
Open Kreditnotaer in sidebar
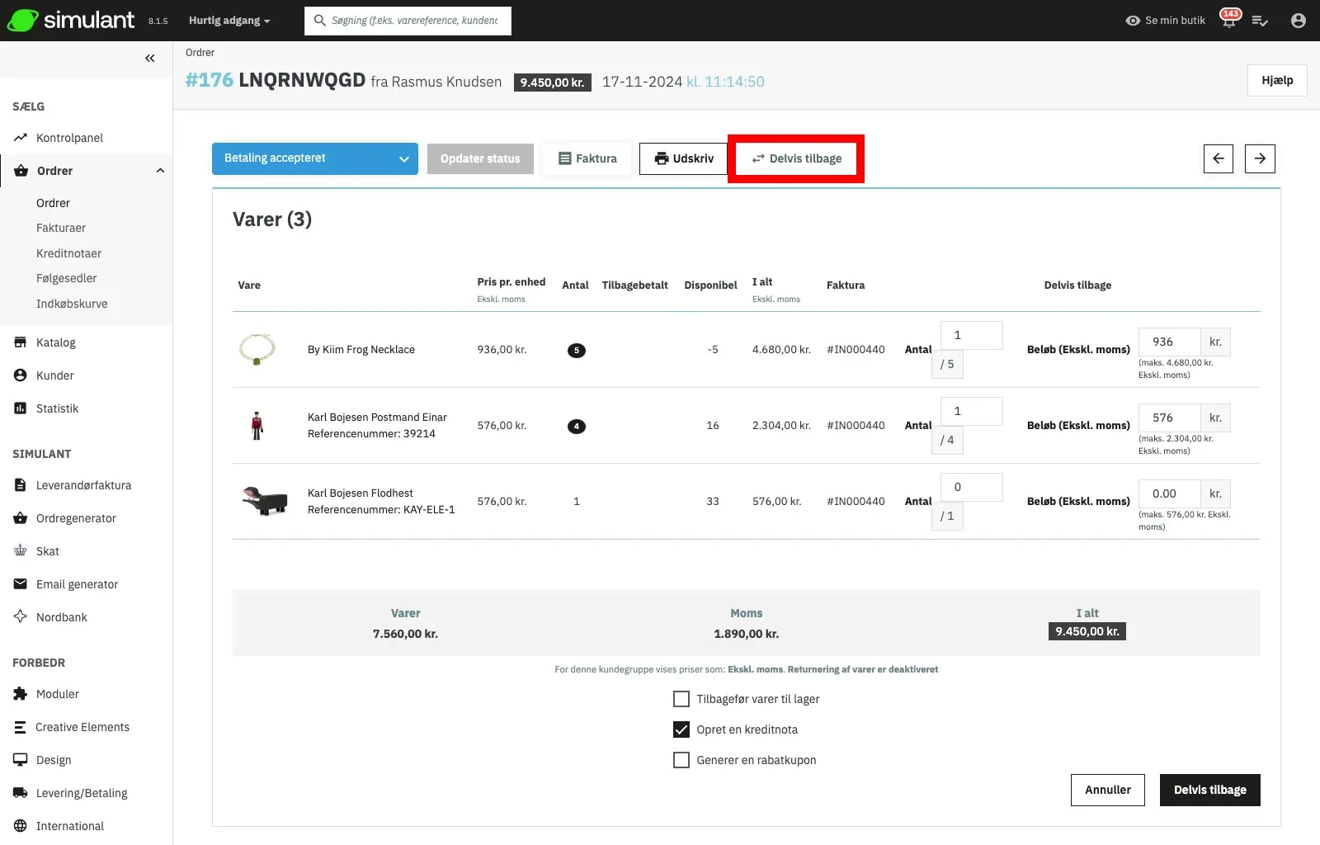click(x=68, y=253)
